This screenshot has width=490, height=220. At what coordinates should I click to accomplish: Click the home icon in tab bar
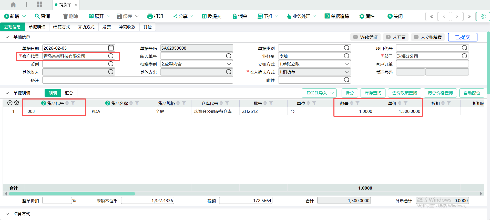pyautogui.click(x=13, y=5)
